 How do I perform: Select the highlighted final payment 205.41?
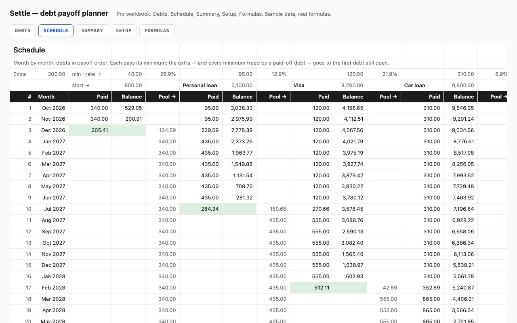click(90, 130)
